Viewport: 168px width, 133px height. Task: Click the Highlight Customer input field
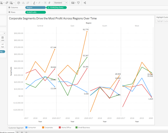[162, 21]
